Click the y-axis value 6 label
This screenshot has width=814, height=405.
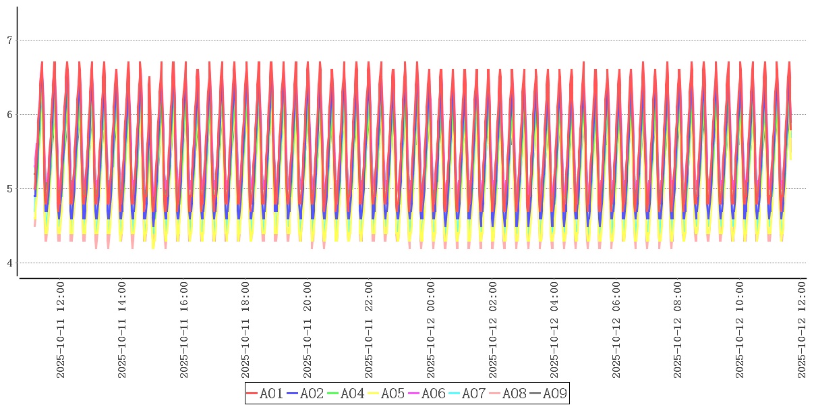[9, 115]
